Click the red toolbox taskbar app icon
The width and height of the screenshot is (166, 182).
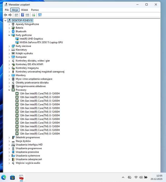(x=21, y=177)
